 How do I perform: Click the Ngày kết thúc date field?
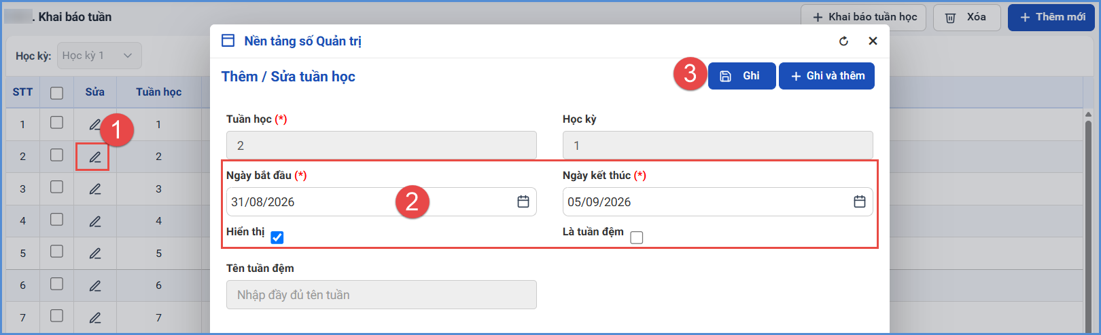coord(718,201)
